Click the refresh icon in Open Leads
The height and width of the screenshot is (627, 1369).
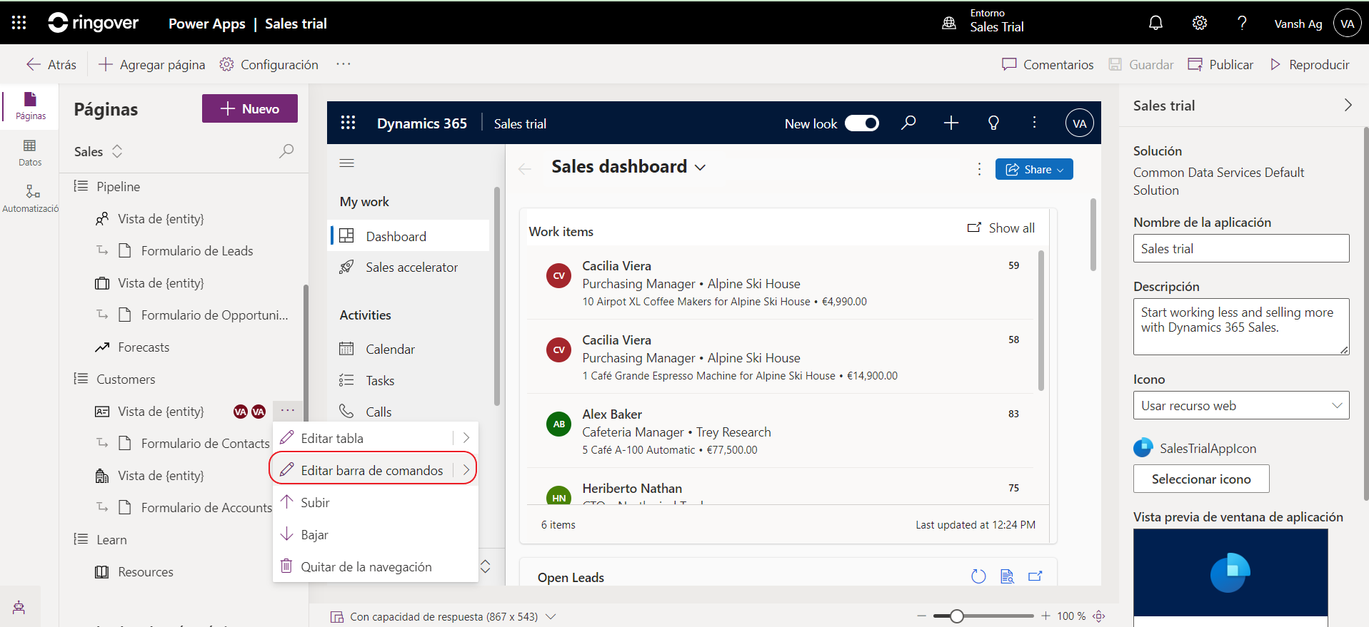978,576
